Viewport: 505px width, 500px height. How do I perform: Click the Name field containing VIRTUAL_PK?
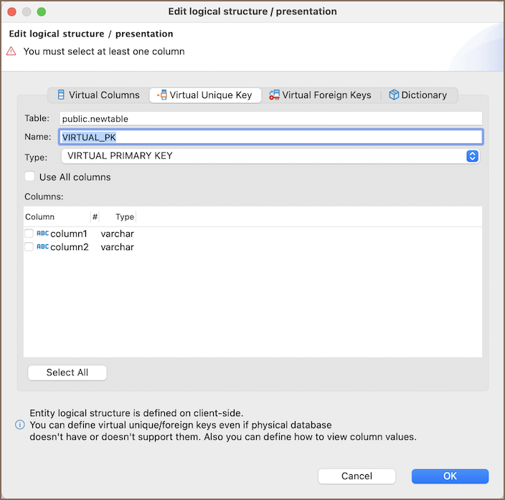(x=271, y=137)
